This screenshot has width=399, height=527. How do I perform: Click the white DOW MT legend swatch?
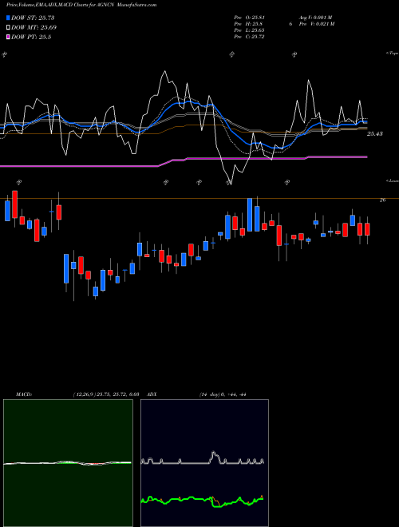(9, 28)
